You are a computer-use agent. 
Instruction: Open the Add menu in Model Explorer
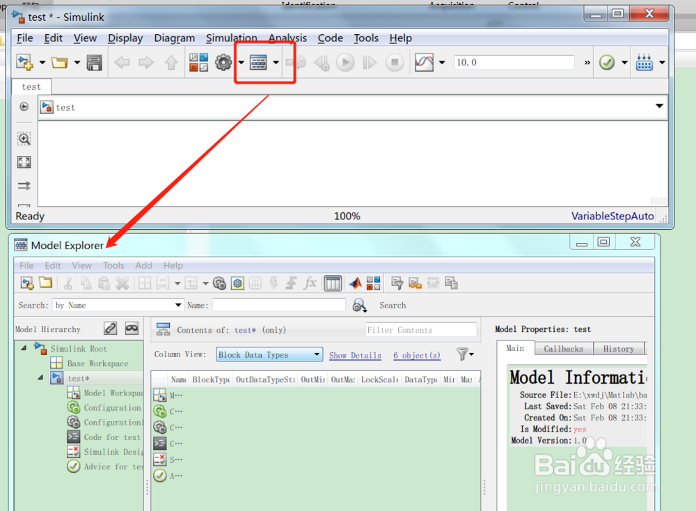click(143, 265)
